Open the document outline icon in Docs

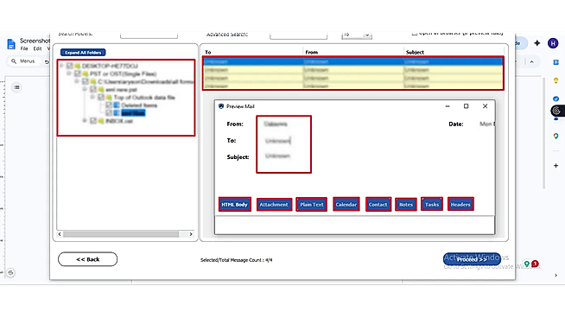(16, 87)
